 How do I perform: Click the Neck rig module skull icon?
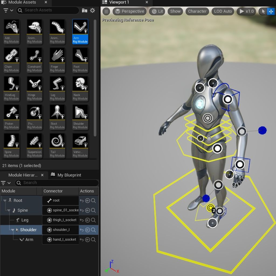[80, 84]
